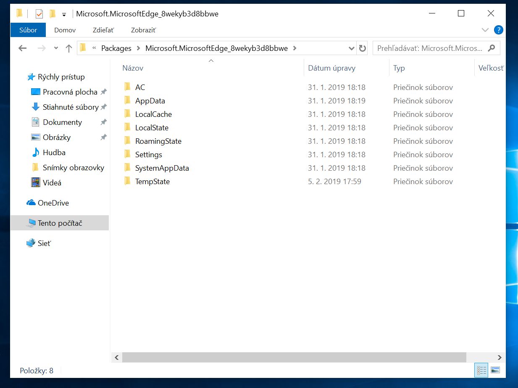
Task: Switch to details view in status bar
Action: [x=481, y=370]
